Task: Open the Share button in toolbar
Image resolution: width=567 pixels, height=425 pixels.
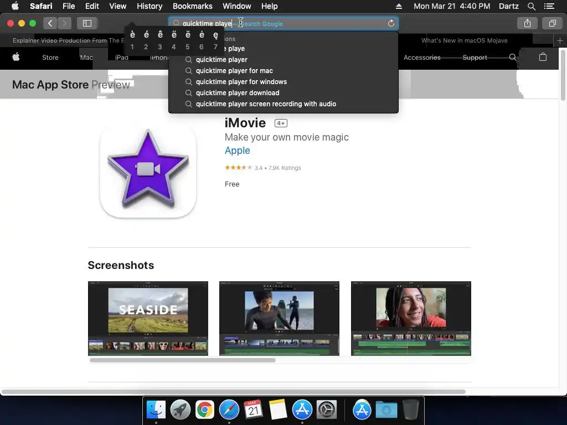Action: click(x=527, y=23)
